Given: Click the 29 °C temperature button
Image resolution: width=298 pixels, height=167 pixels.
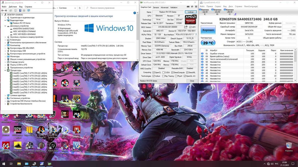Looking at the screenshot, I should point(208,43).
